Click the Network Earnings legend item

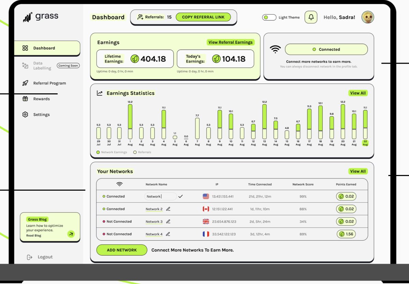tap(112, 152)
